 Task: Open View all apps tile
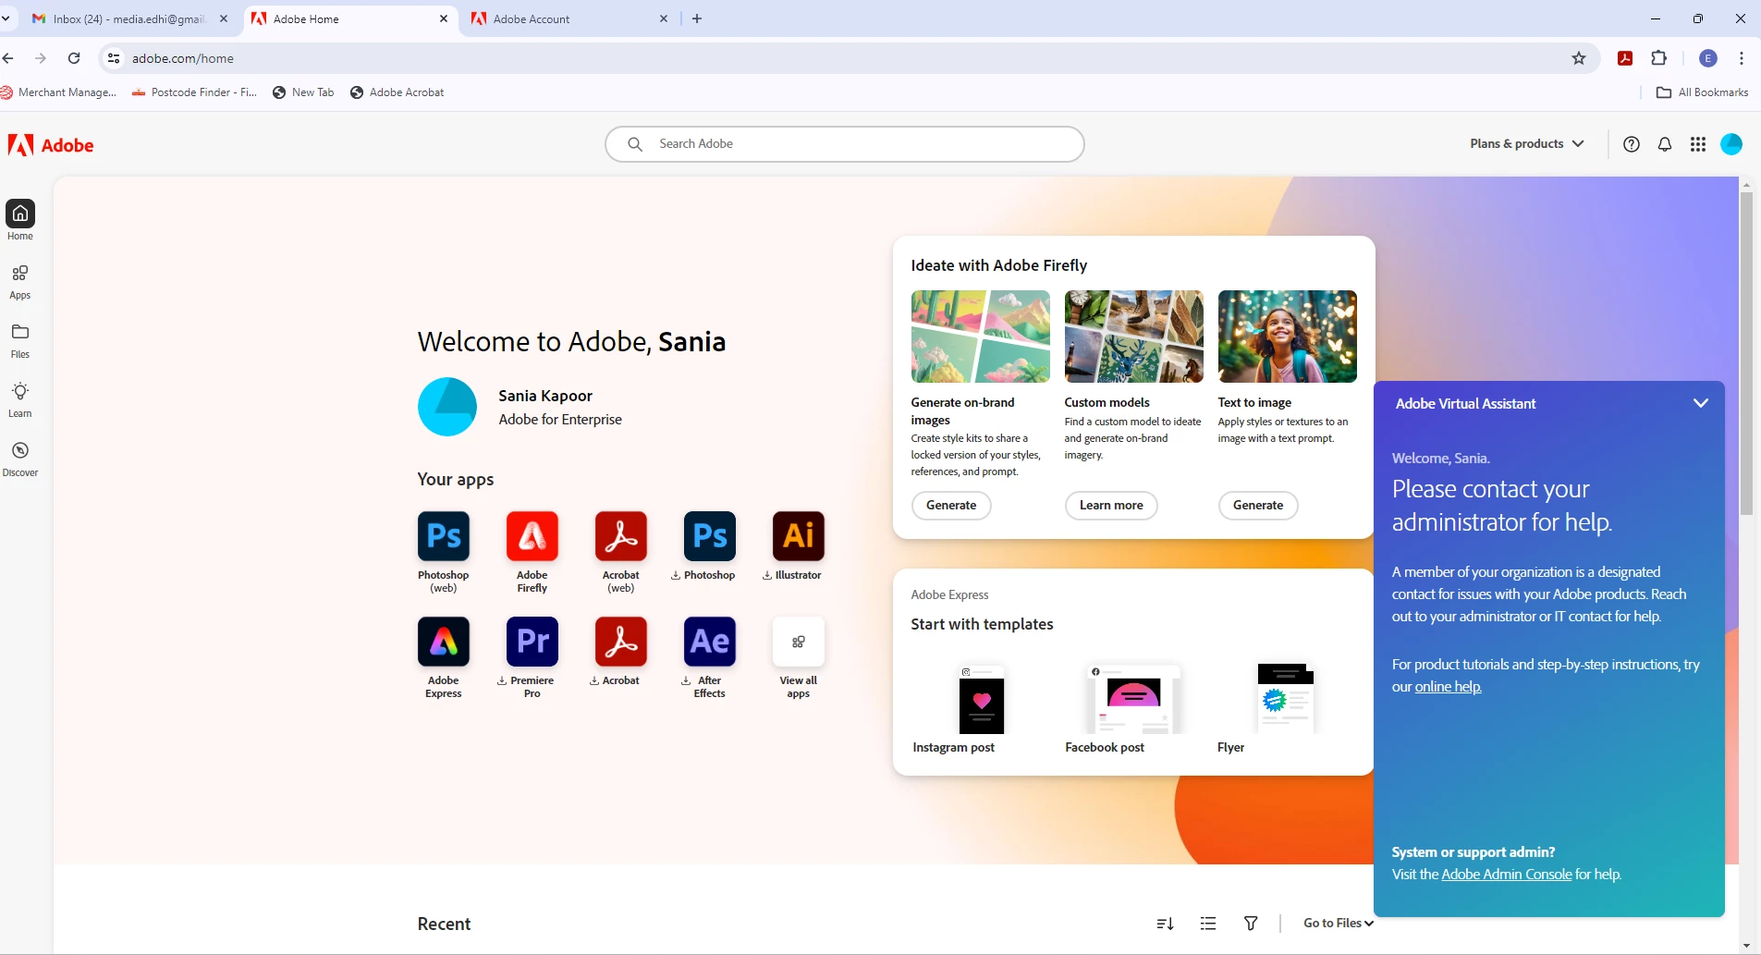click(799, 642)
